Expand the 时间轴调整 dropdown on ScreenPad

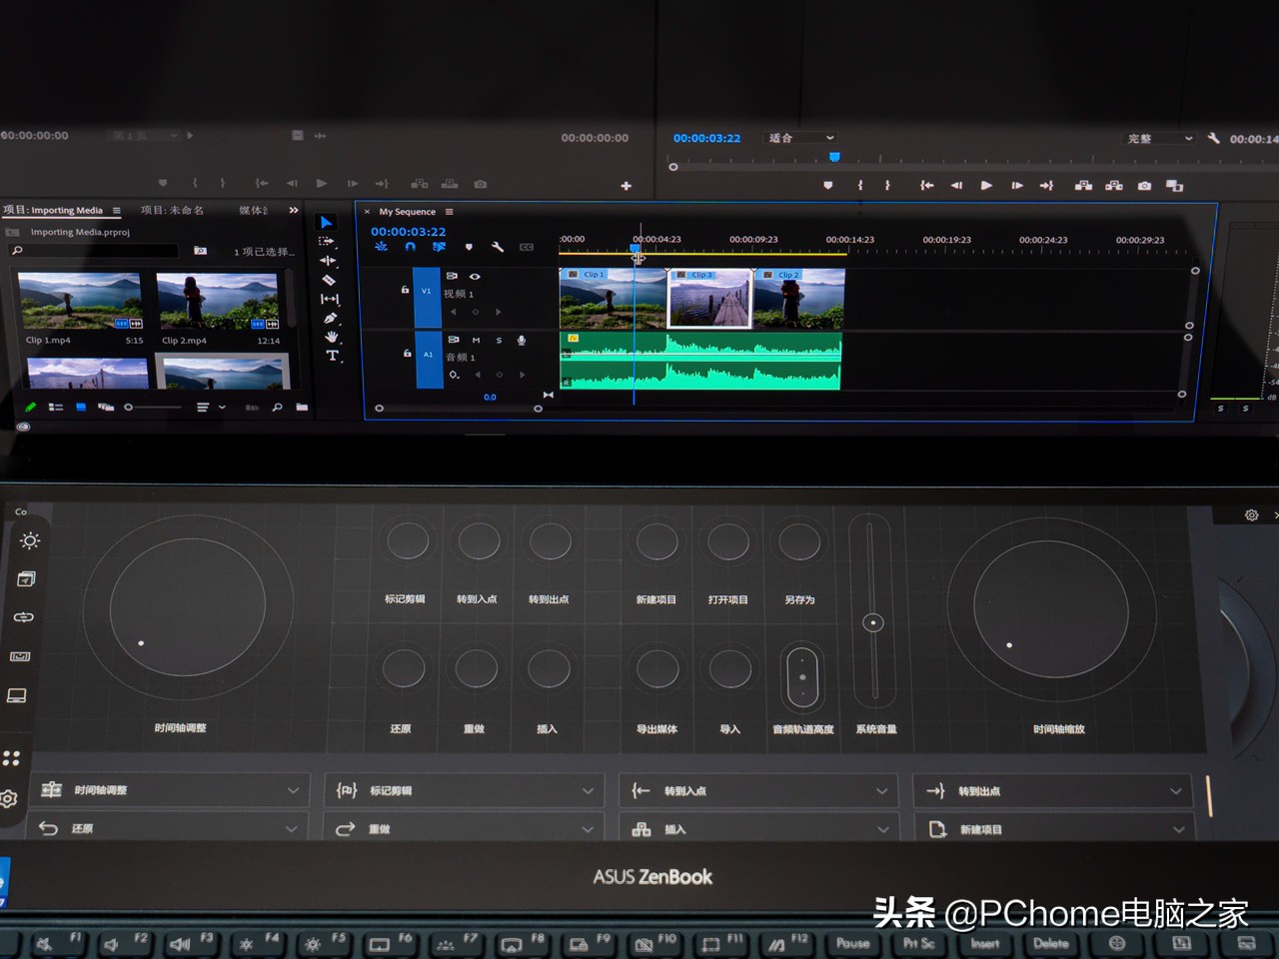(293, 790)
